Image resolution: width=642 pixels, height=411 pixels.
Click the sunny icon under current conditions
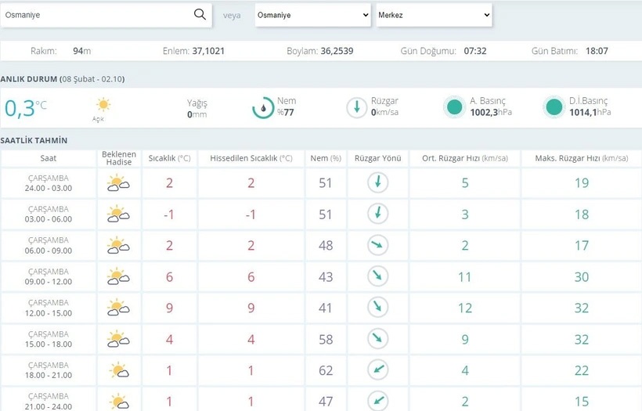click(x=103, y=105)
